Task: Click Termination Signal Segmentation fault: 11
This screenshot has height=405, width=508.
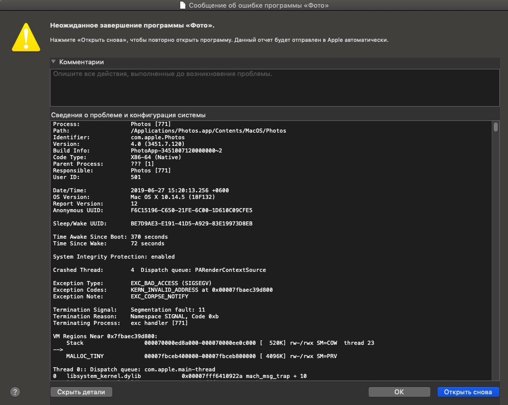Action: click(129, 310)
